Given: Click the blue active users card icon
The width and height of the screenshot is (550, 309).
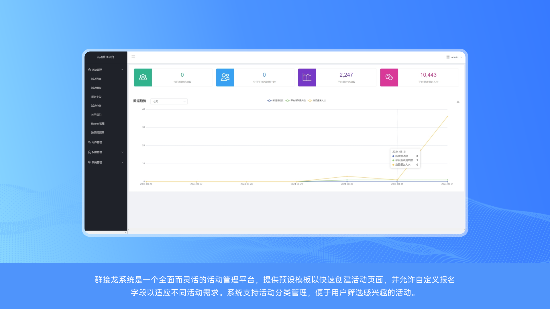Looking at the screenshot, I should 225,77.
